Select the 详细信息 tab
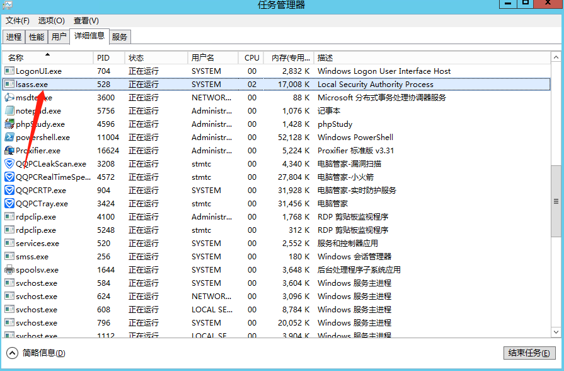 tap(89, 36)
